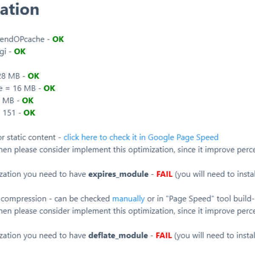
Task: Click the bold expires_module text
Action: click(x=118, y=174)
